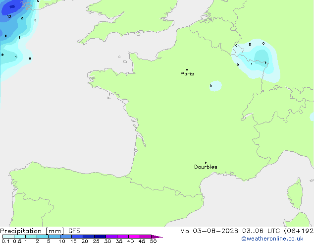
Task: Open the weatheronline.co.uk copyright link
Action: pyautogui.click(x=272, y=239)
